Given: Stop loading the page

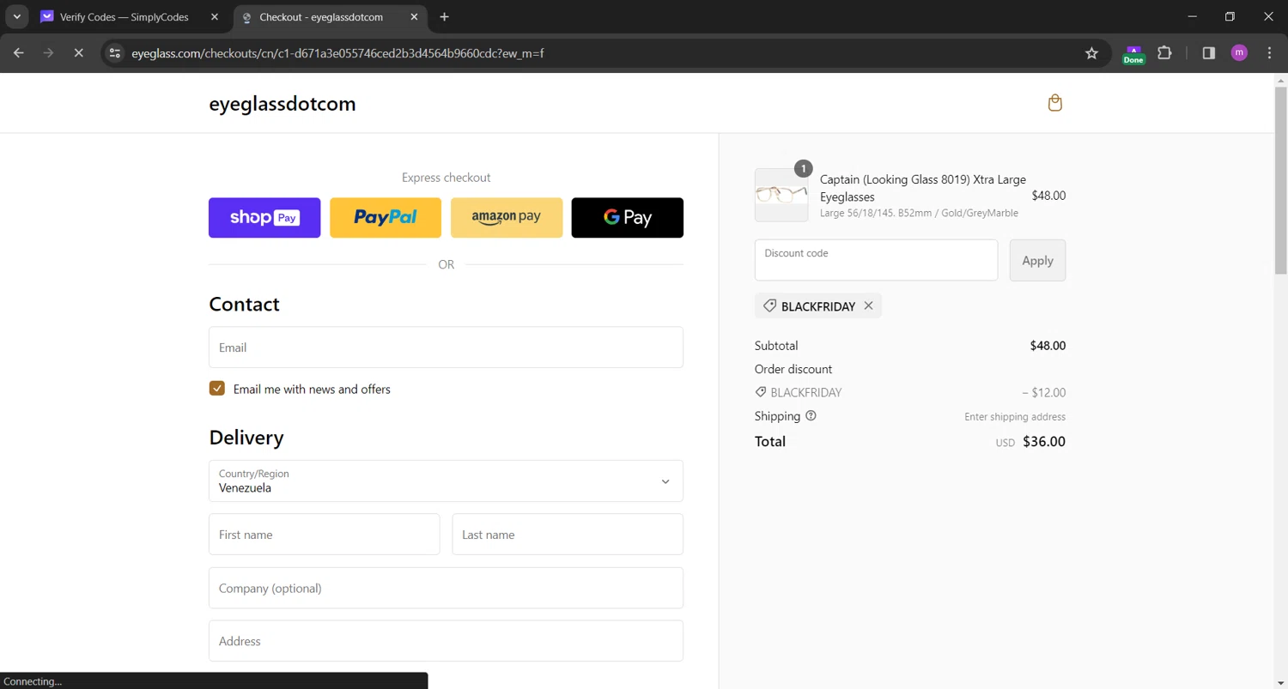Looking at the screenshot, I should point(78,53).
